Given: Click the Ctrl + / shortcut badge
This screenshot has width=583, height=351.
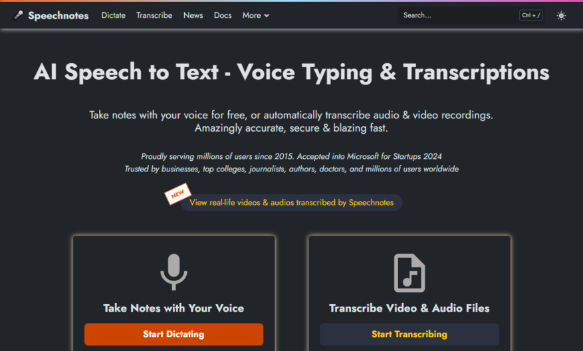Looking at the screenshot, I should tap(531, 15).
